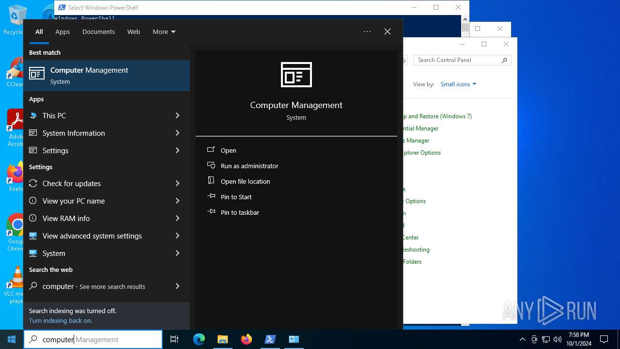
Task: Open File Explorer from the taskbar
Action: pyautogui.click(x=222, y=339)
